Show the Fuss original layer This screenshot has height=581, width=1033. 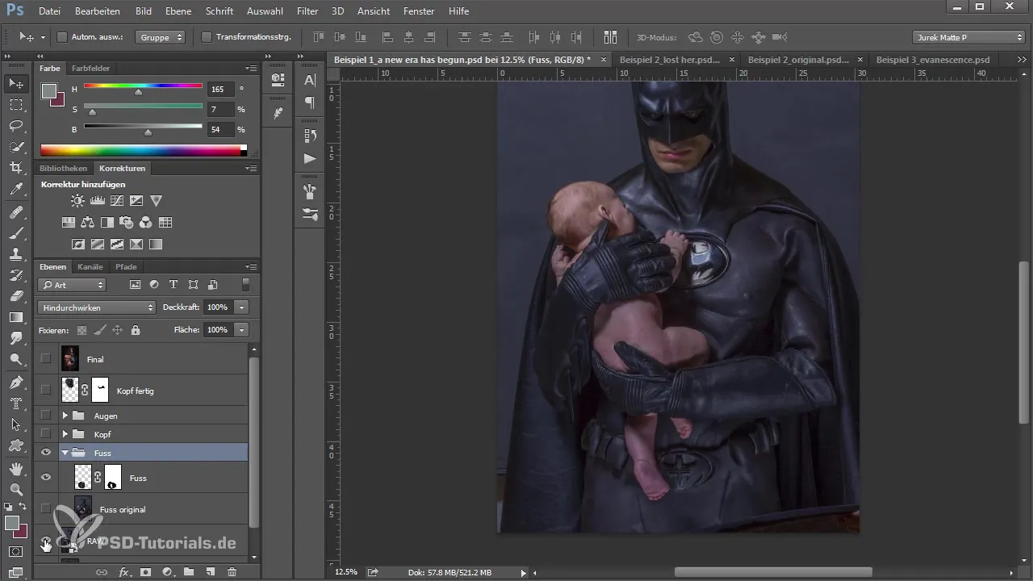(x=46, y=509)
